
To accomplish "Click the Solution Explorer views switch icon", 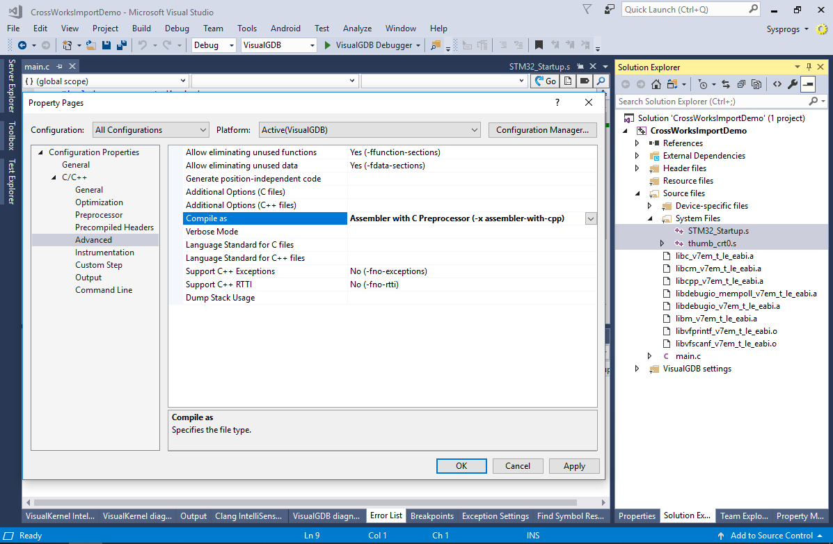I will 672,84.
